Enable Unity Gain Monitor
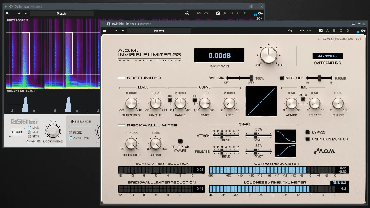 [307, 139]
